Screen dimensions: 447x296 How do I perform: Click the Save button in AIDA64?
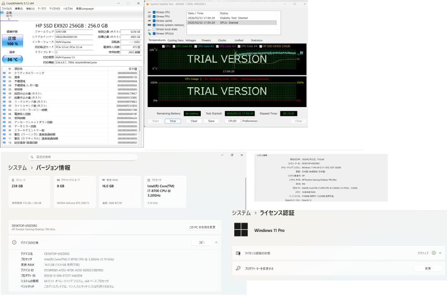[x=211, y=121]
